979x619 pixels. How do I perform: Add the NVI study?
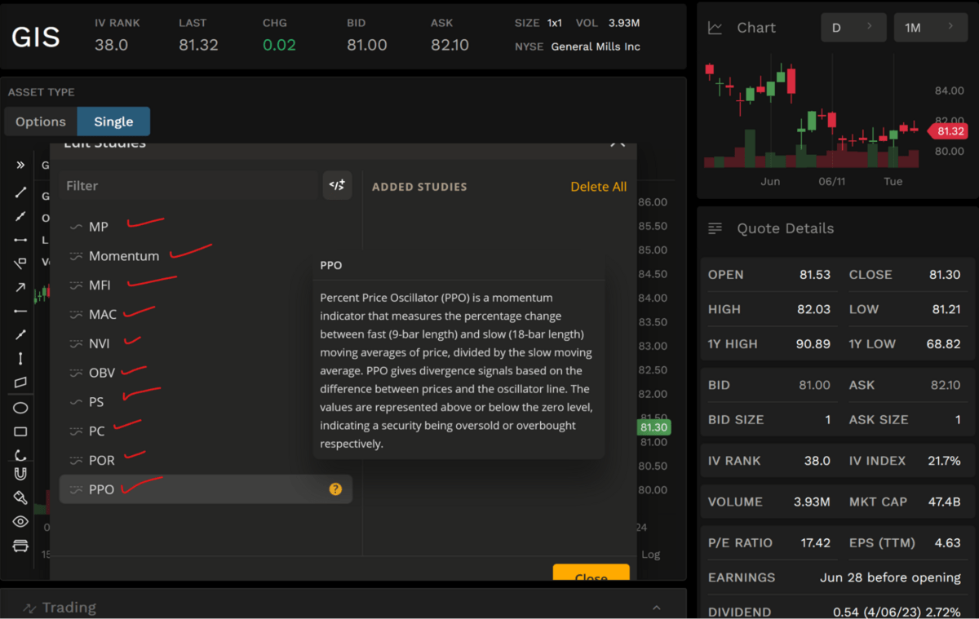pyautogui.click(x=206, y=343)
